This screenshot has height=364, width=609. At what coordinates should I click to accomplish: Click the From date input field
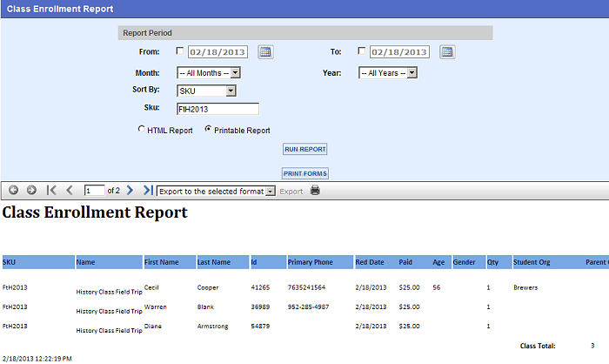coord(217,51)
